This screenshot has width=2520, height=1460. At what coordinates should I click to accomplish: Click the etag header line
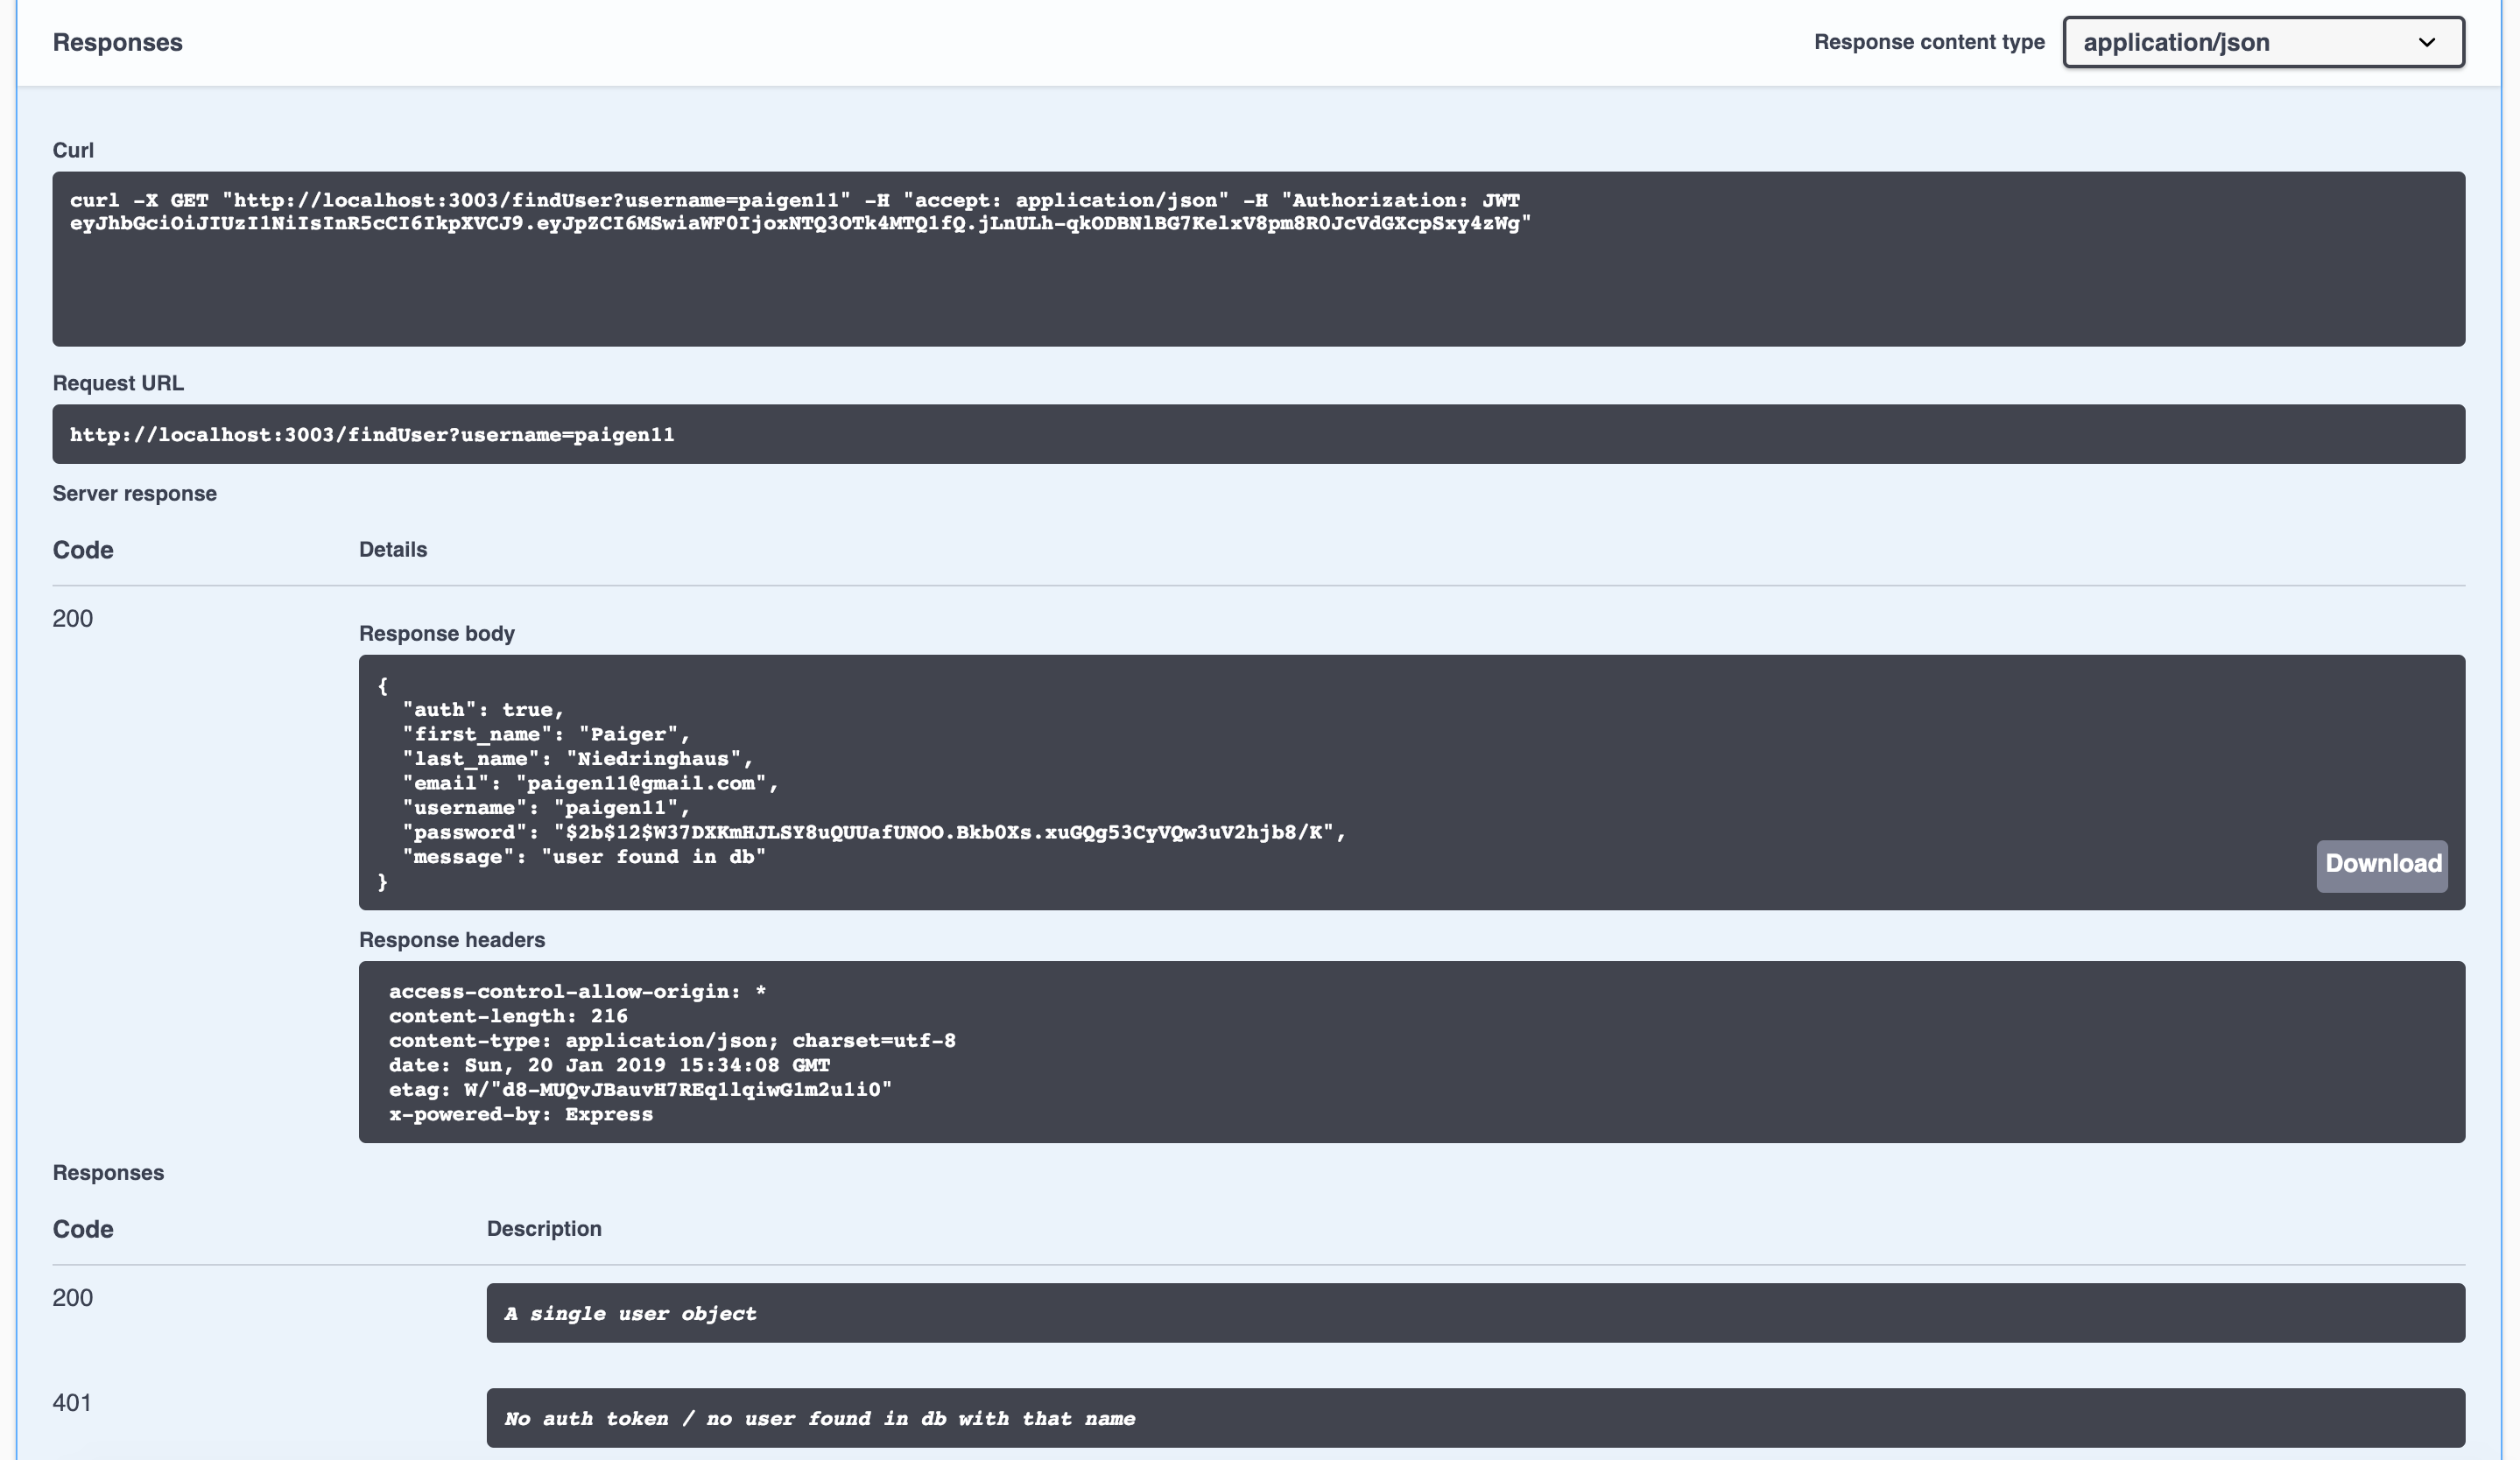[639, 1089]
